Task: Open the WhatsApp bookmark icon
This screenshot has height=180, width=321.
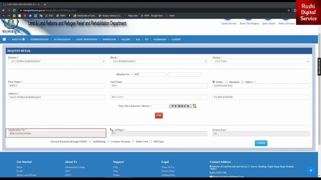Action: 14,15
